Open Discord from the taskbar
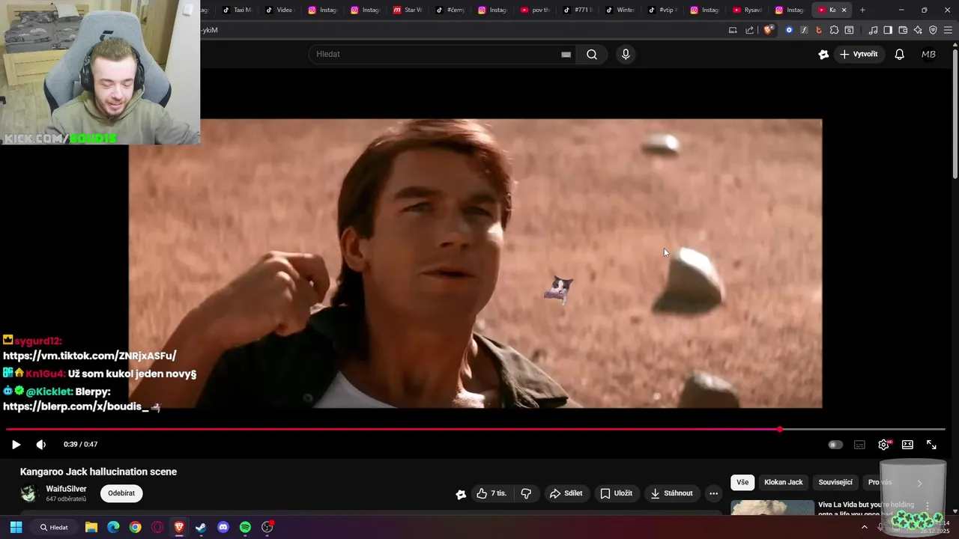 223,527
